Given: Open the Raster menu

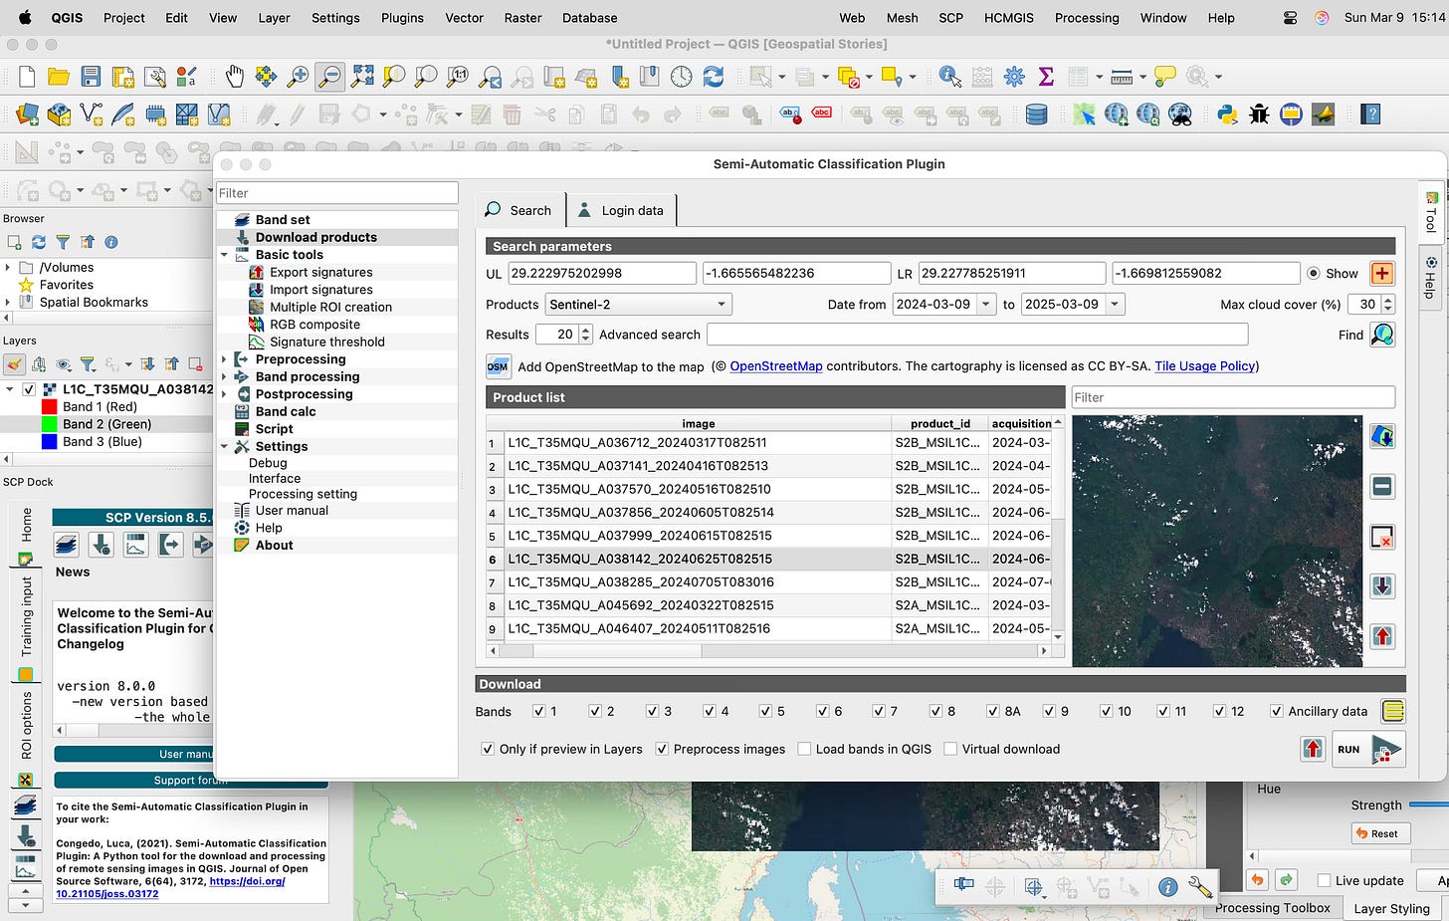Looking at the screenshot, I should [522, 18].
